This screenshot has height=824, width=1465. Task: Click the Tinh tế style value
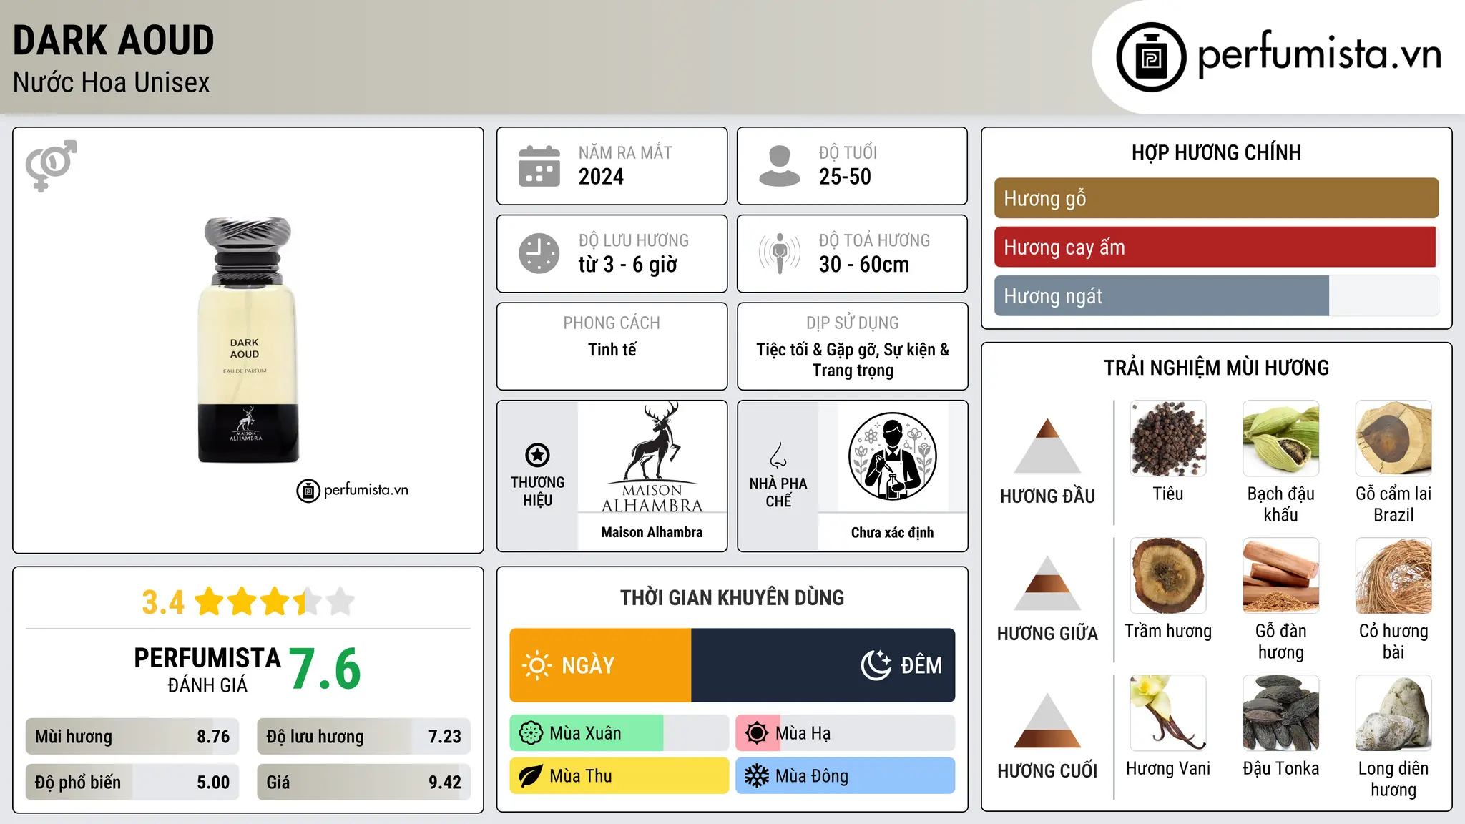[x=612, y=350]
